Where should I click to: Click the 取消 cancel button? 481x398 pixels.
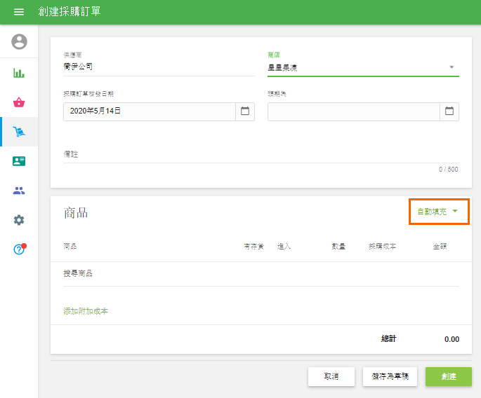coord(331,376)
